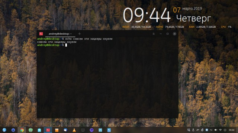Image resolution: width=238 pixels, height=133 pixels.
Task: Open the light blue picture app icon
Action: tap(100, 130)
